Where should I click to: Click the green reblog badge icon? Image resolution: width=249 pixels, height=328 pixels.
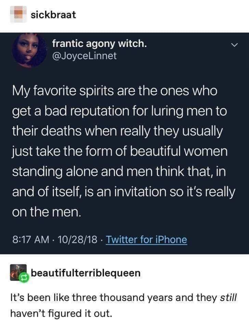coord(25,278)
